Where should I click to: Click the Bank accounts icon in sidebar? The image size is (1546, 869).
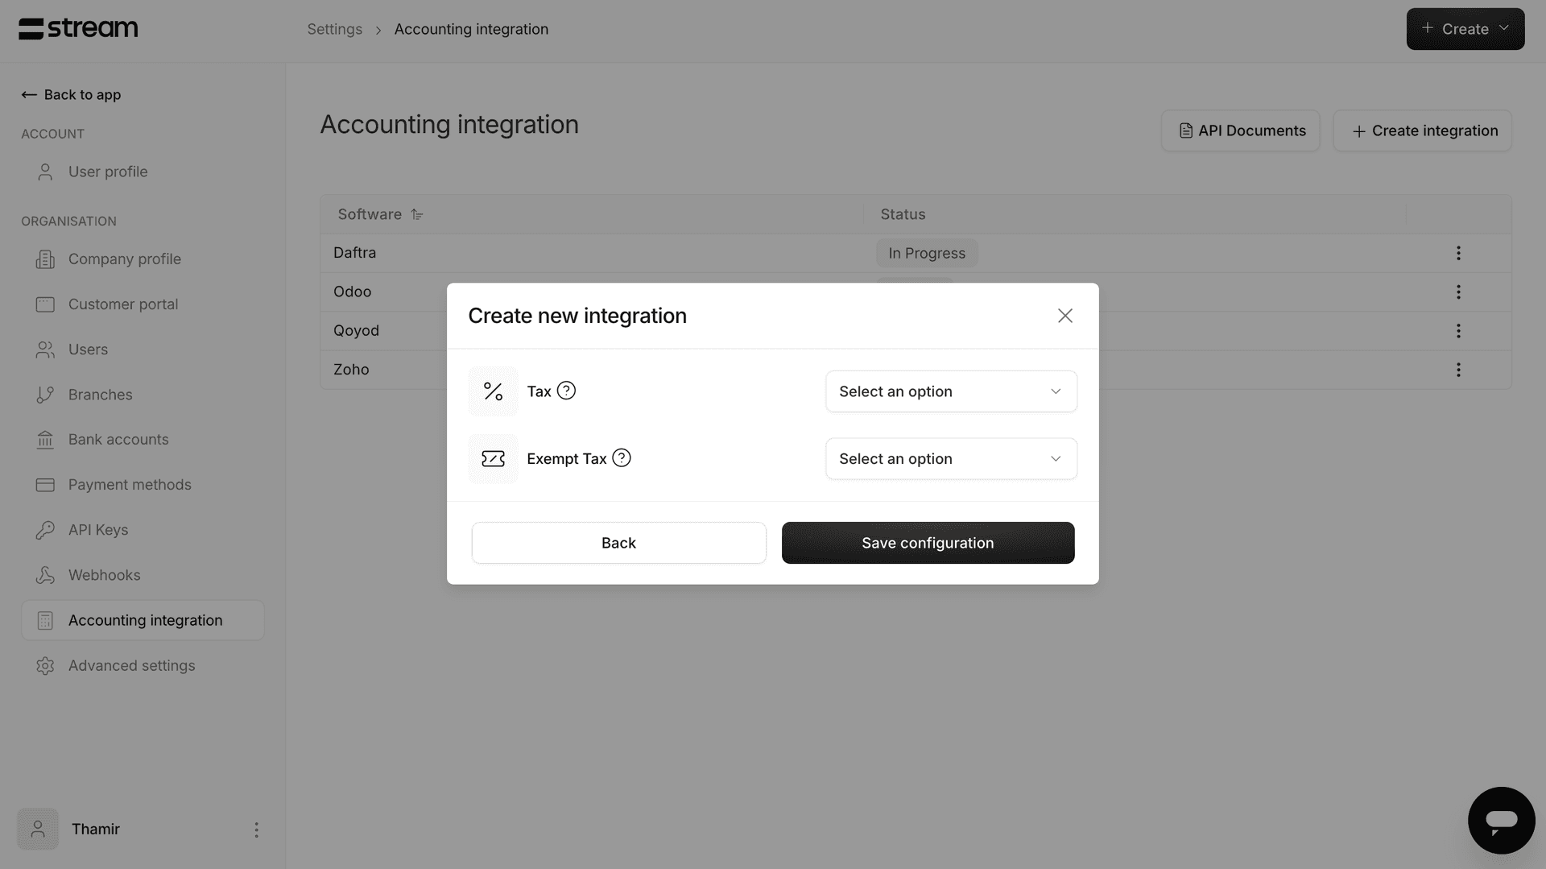click(x=45, y=440)
